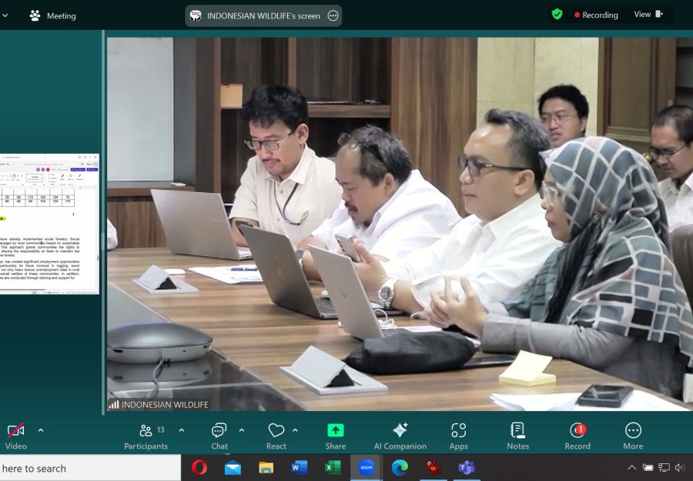Screen dimensions: 693x481
Task: Click the Meeting label at top left
Action: point(52,15)
